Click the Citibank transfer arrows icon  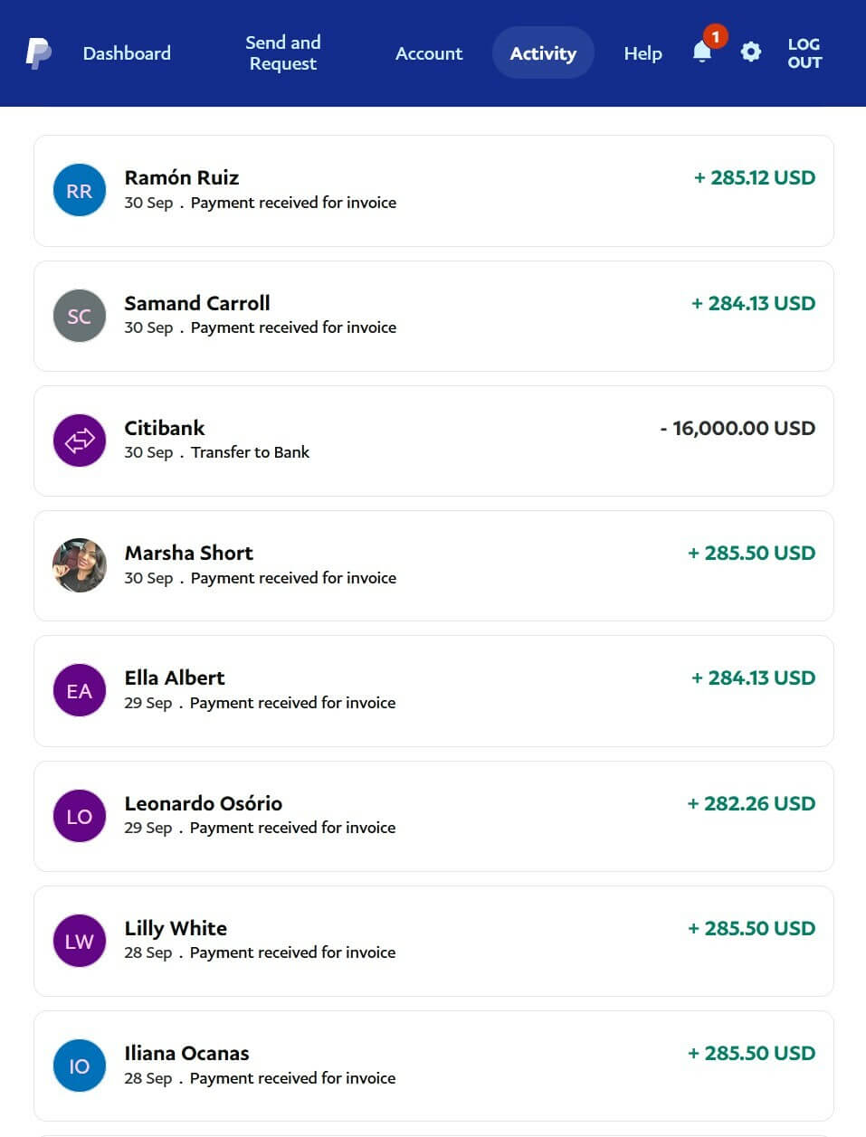80,441
